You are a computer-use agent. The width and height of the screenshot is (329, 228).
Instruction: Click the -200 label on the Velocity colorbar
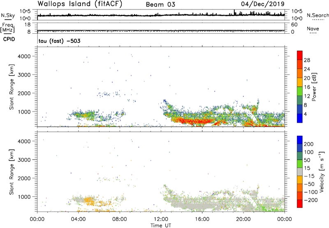click(310, 200)
